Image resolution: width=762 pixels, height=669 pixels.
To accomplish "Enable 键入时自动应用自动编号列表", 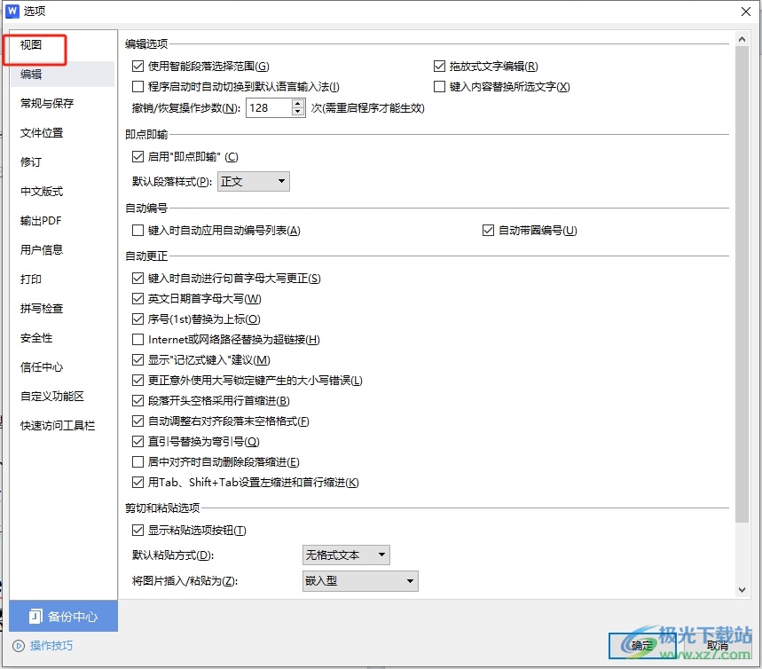I will pyautogui.click(x=138, y=230).
